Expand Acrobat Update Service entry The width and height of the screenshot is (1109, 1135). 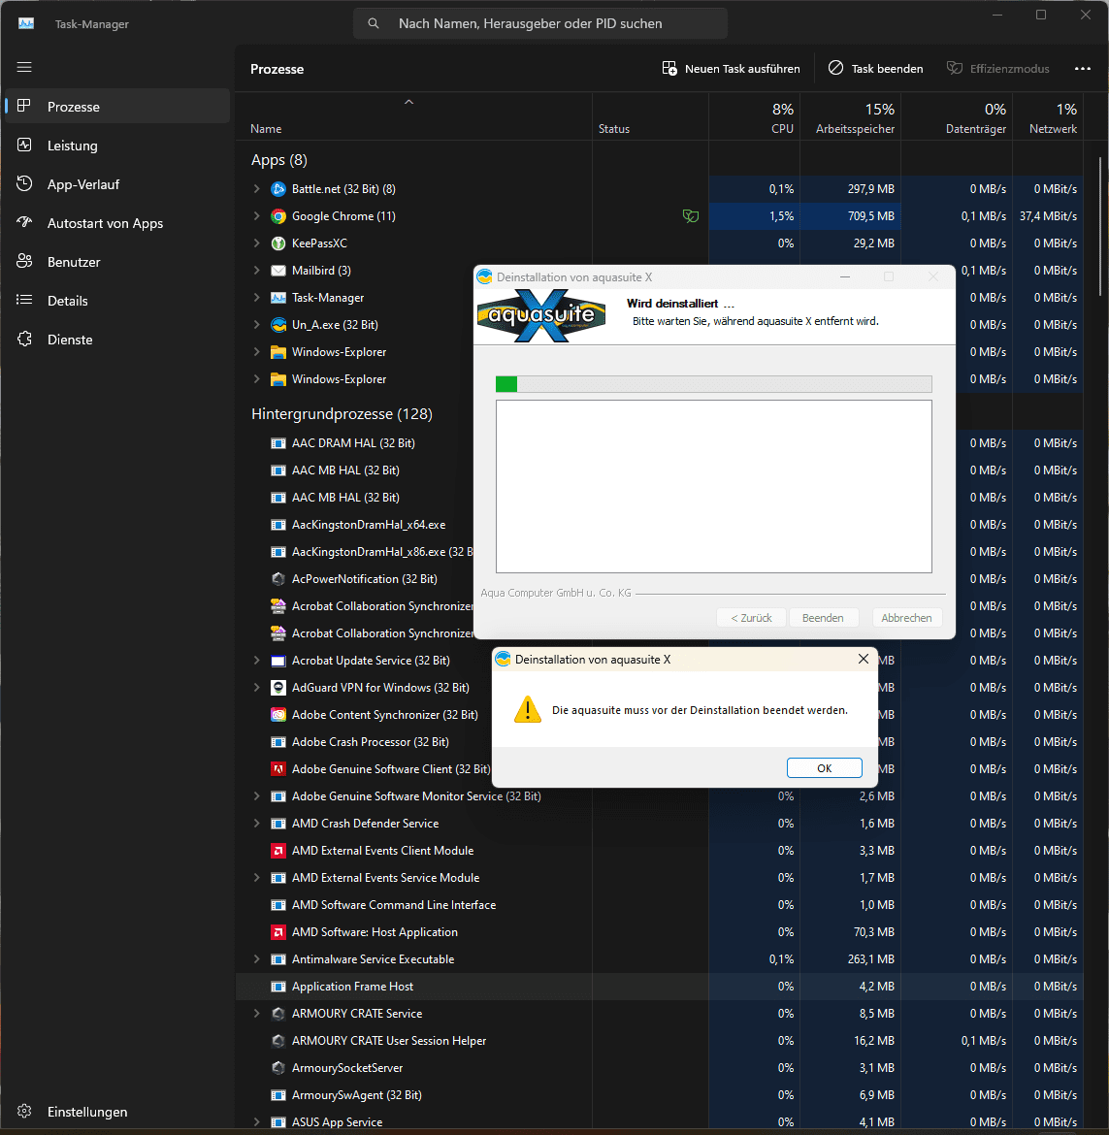(256, 661)
